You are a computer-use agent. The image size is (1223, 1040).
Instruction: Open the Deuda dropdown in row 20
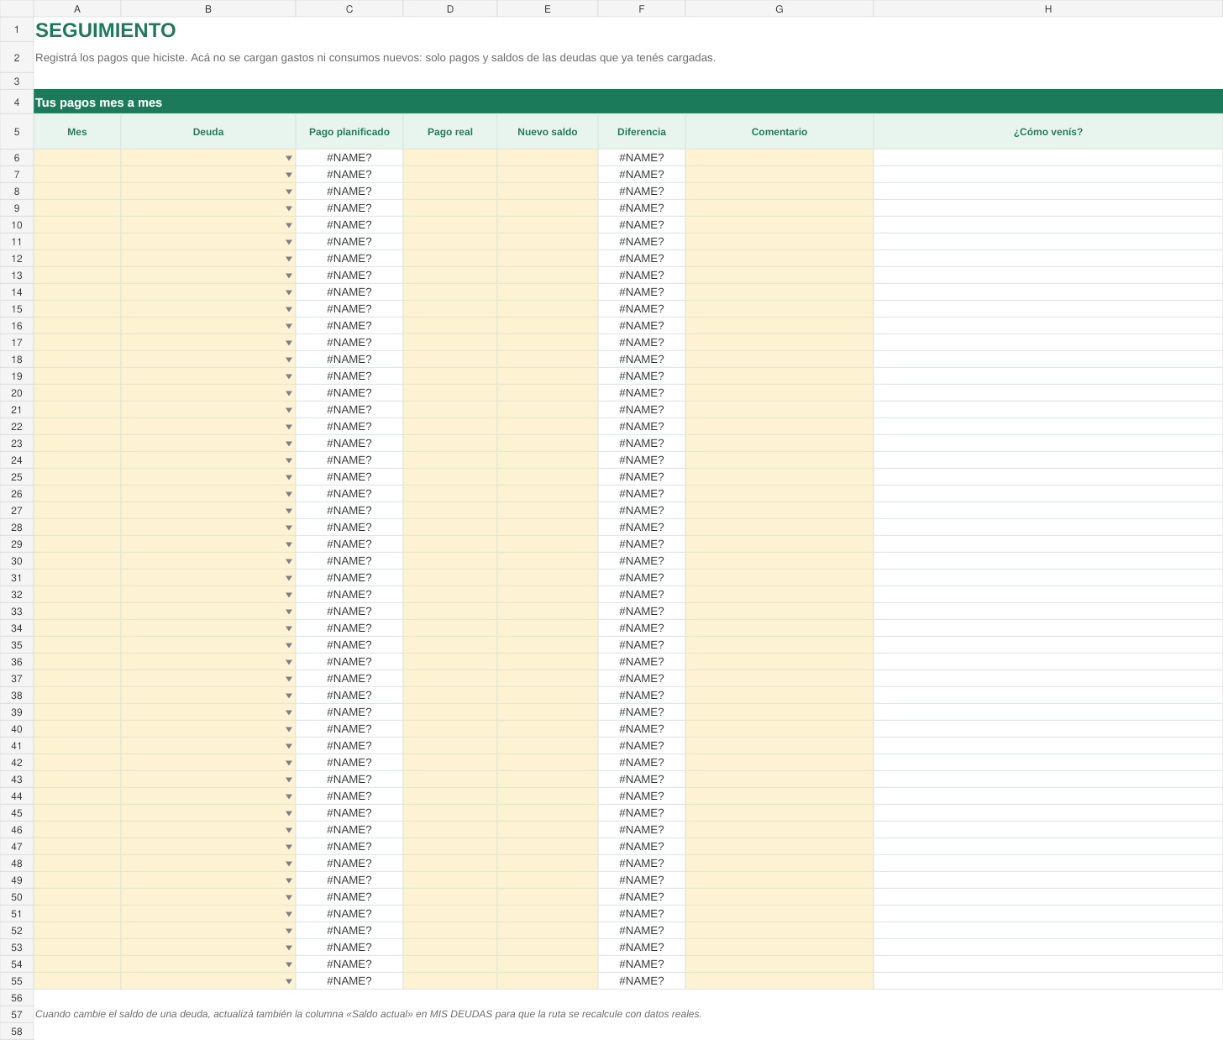tap(289, 393)
